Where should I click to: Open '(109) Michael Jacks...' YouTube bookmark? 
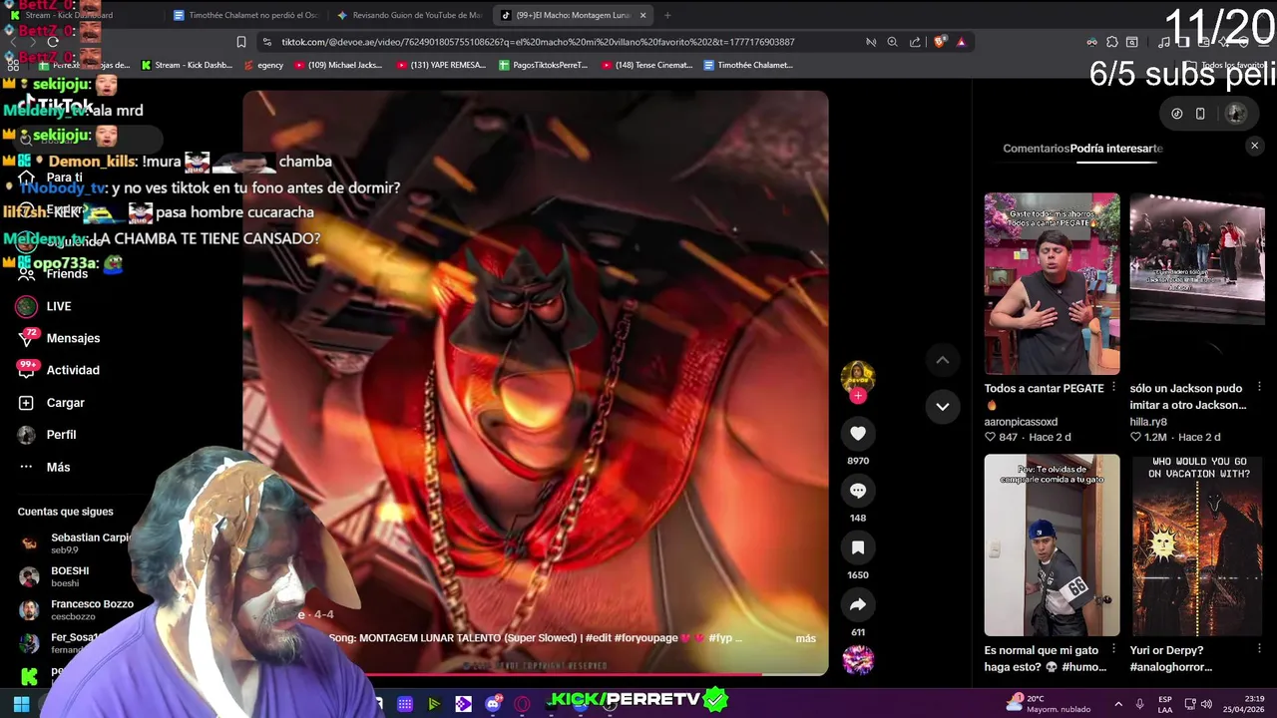pos(338,65)
